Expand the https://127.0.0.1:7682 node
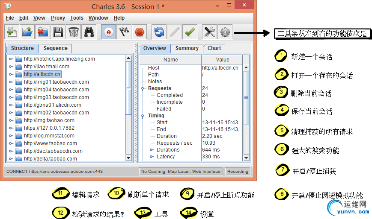The width and height of the screenshot is (372, 219). [11, 128]
